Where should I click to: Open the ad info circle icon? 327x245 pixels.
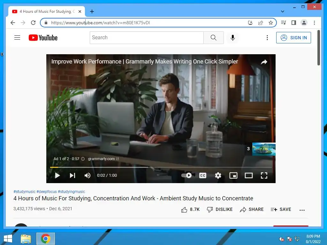(x=83, y=159)
